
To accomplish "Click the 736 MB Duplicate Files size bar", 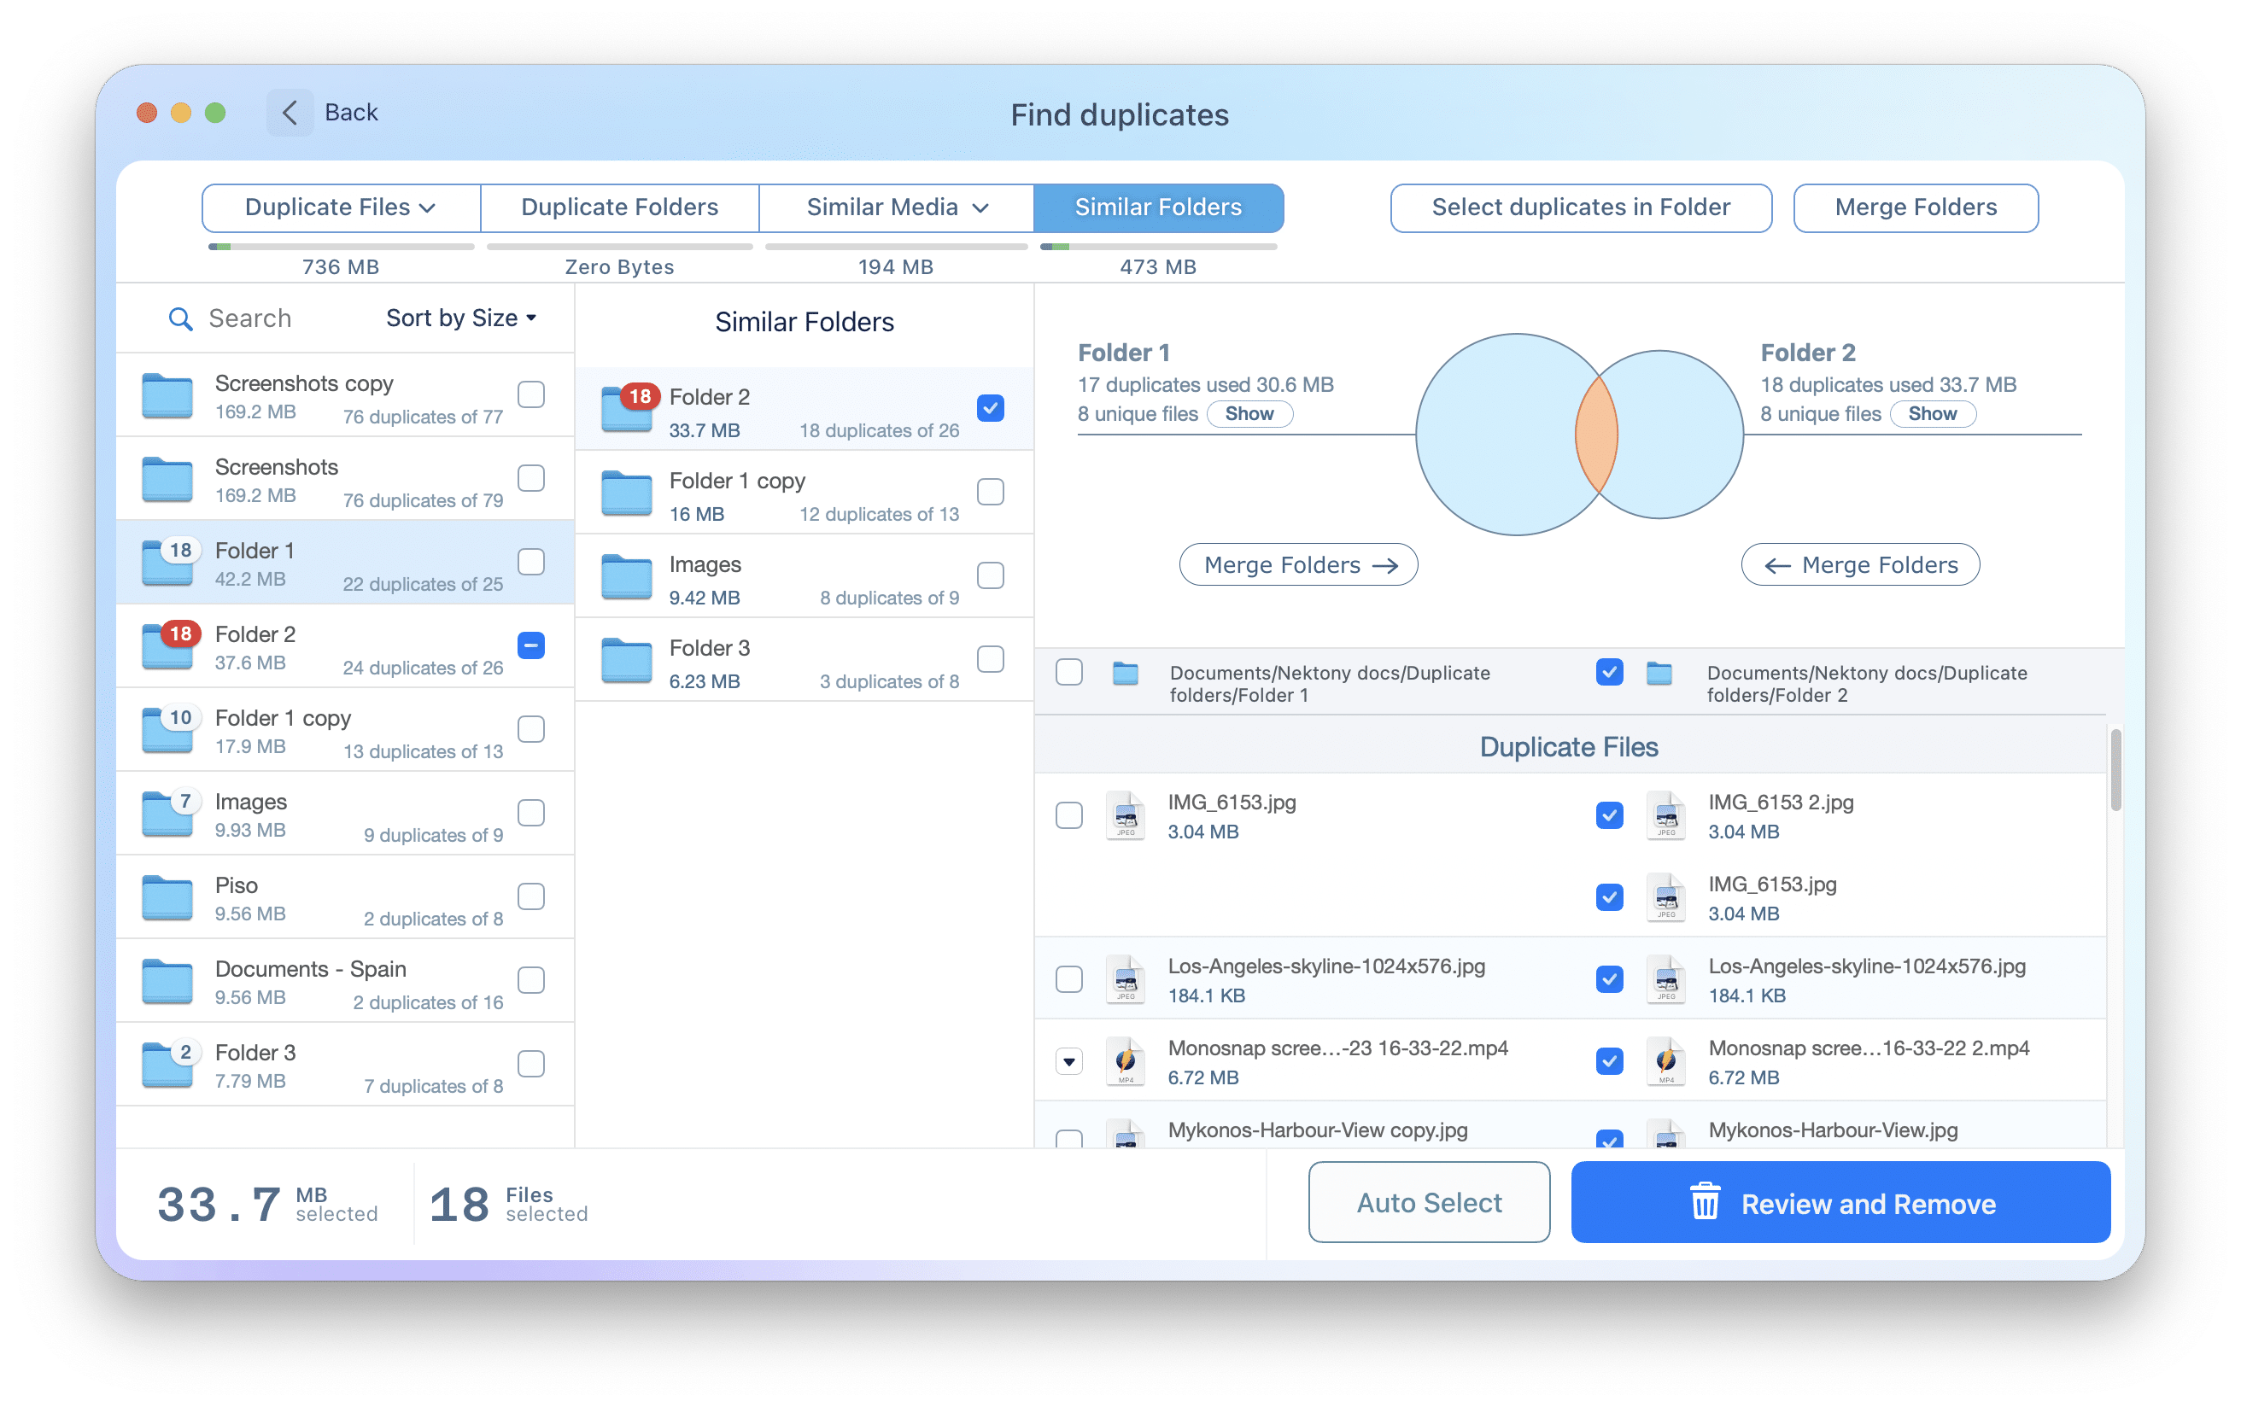I will coord(341,248).
